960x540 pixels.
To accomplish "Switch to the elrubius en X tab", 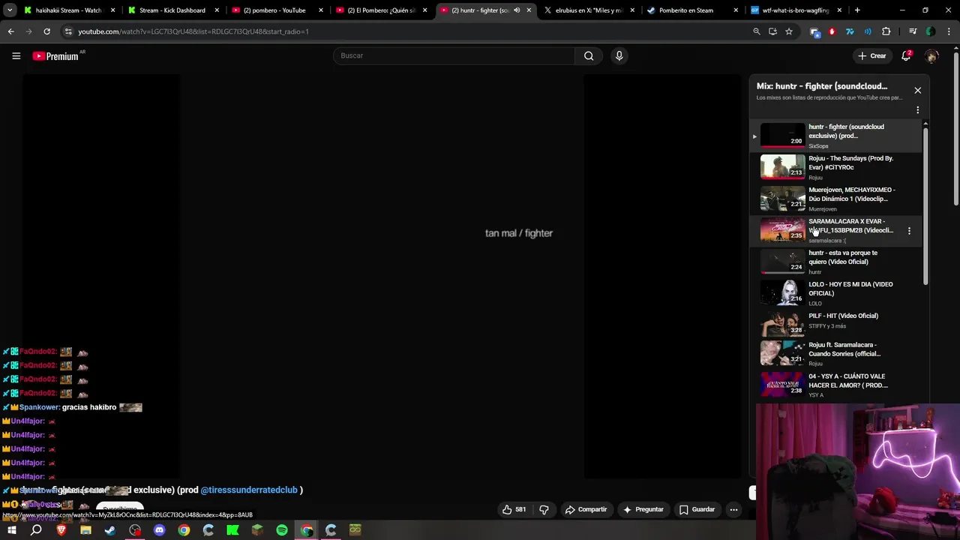I will click(x=589, y=10).
